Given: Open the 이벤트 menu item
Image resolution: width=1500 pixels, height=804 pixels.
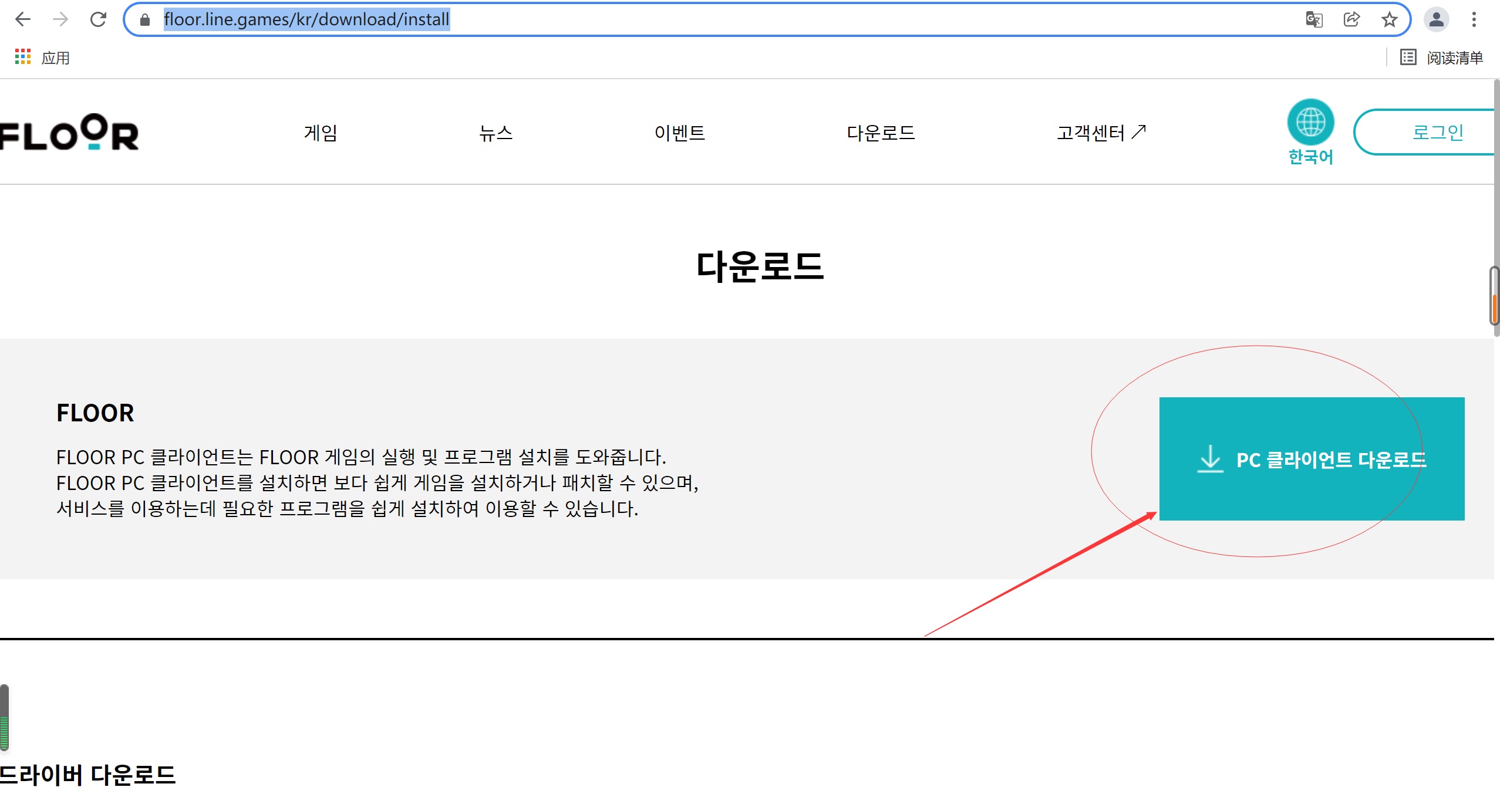Looking at the screenshot, I should 680,133.
